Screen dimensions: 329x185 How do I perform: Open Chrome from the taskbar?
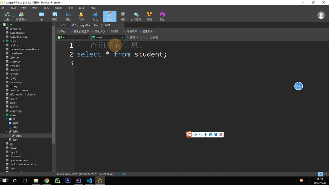47,181
